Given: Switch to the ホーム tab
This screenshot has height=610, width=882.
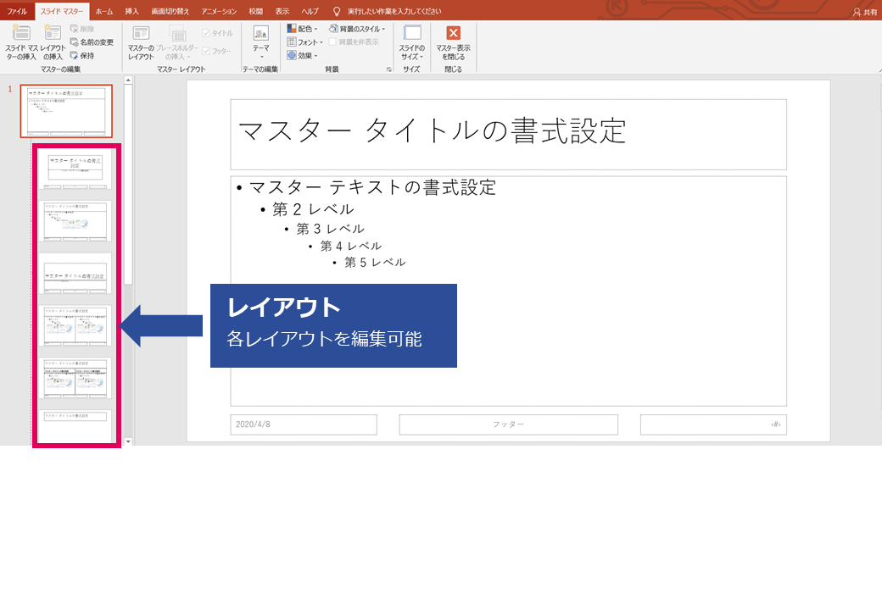Looking at the screenshot, I should coord(104,11).
